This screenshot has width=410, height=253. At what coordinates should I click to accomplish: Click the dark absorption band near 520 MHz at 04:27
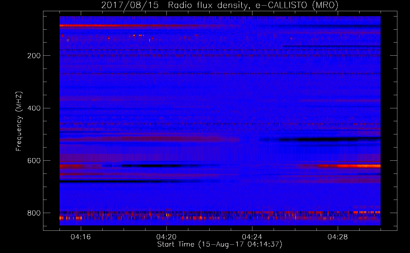point(329,139)
